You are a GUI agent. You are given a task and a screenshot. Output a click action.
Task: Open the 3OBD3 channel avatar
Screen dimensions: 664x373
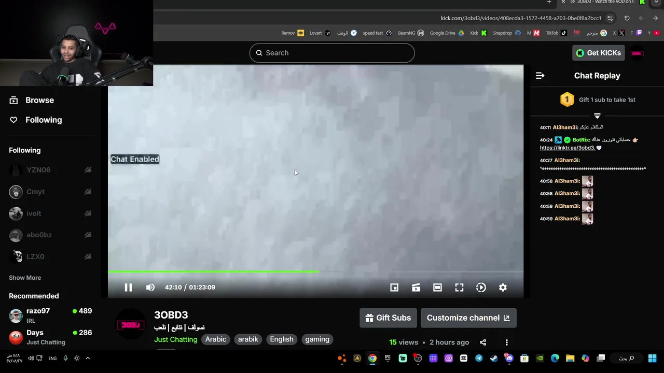point(130,325)
